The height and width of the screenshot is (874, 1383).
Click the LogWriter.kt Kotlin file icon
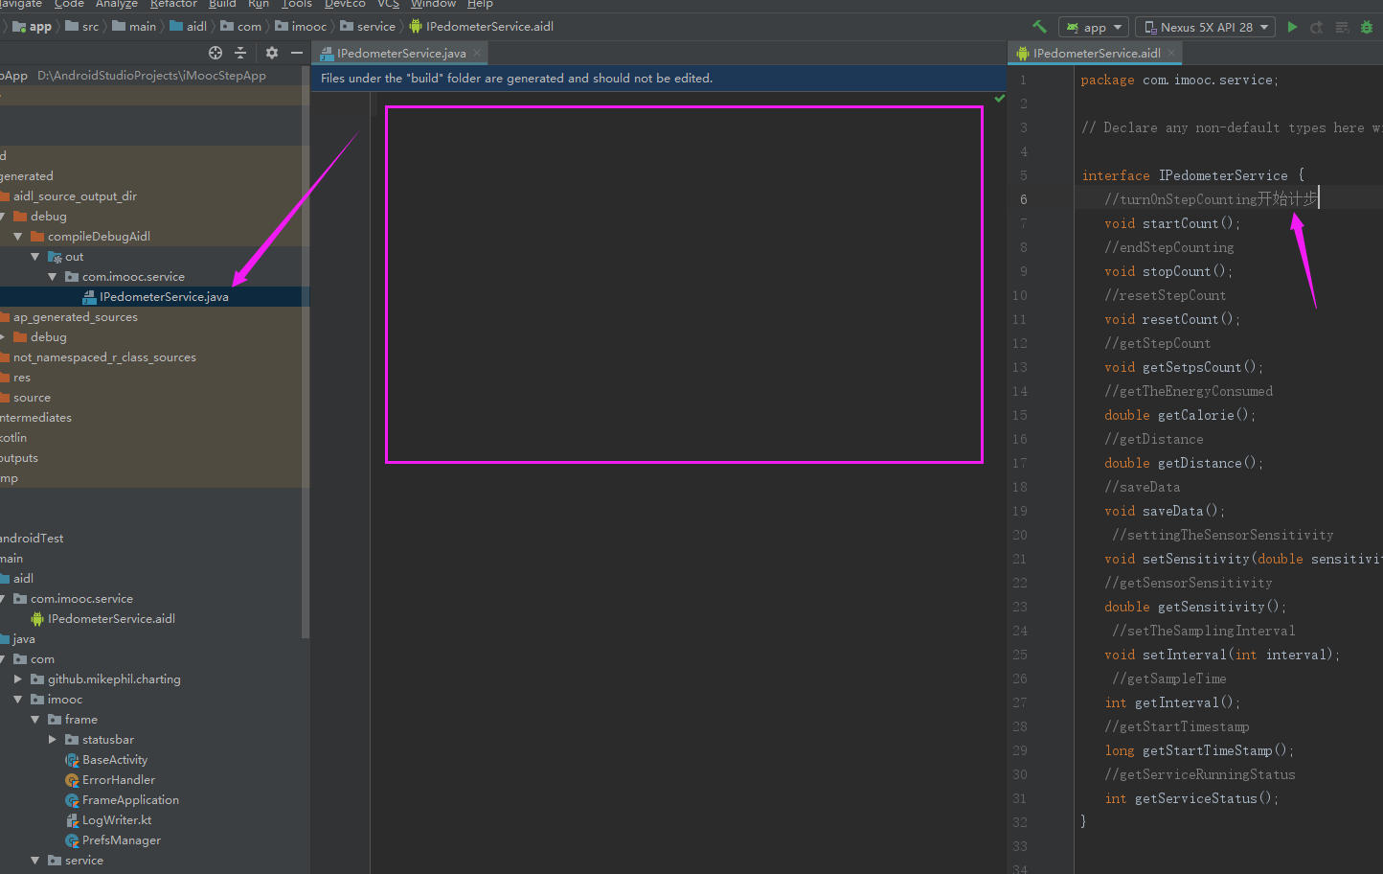(72, 820)
